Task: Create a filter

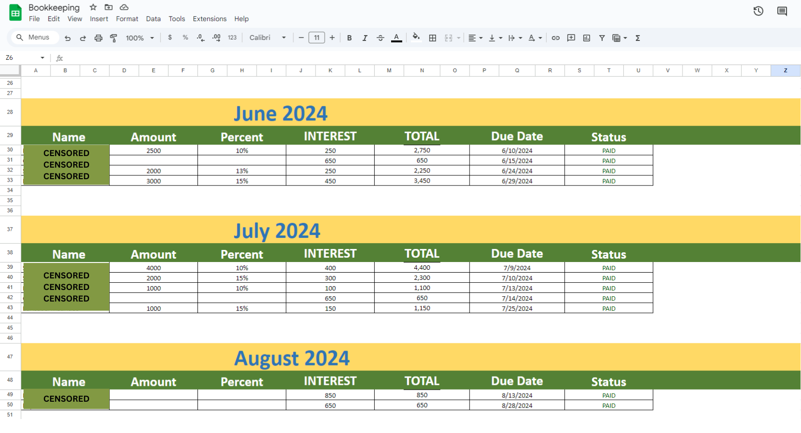Action: [x=602, y=38]
